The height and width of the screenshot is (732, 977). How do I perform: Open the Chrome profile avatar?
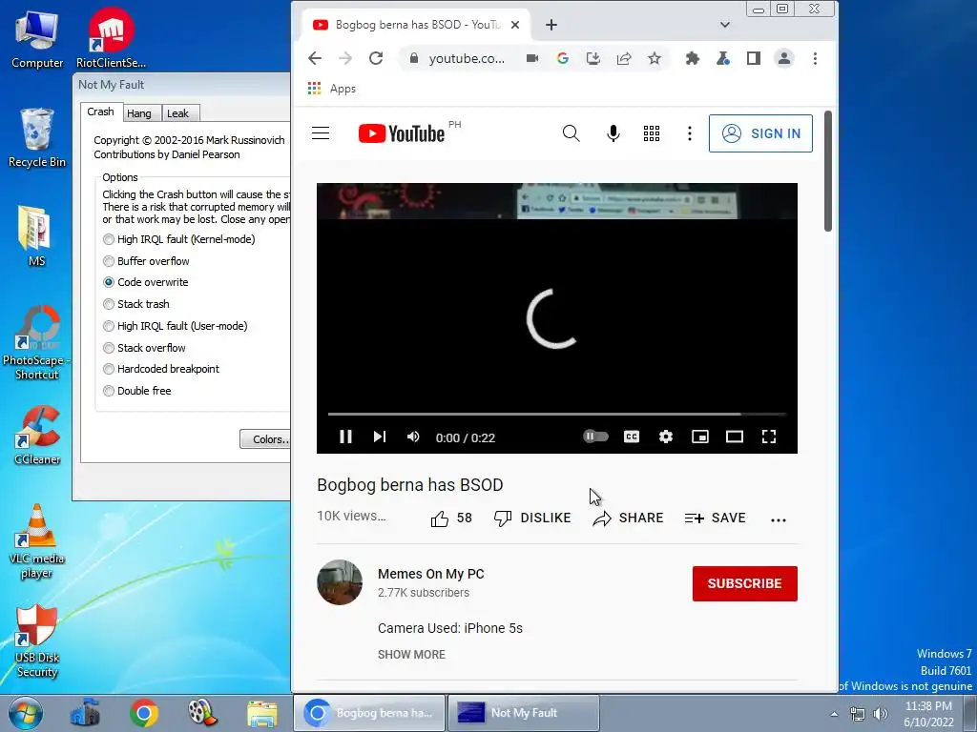click(x=784, y=58)
